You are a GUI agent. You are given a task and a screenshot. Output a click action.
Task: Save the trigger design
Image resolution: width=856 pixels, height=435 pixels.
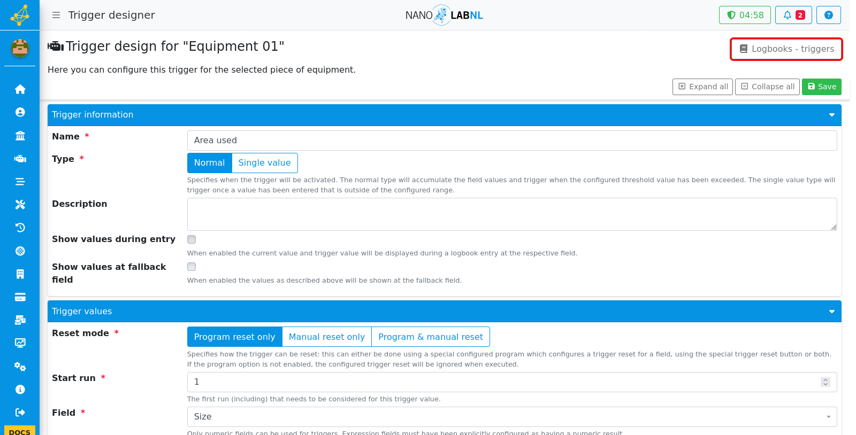822,87
